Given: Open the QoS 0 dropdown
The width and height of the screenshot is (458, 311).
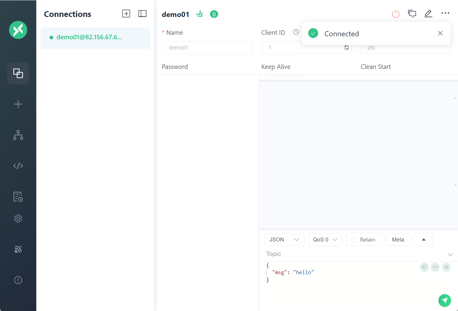Looking at the screenshot, I should point(325,240).
